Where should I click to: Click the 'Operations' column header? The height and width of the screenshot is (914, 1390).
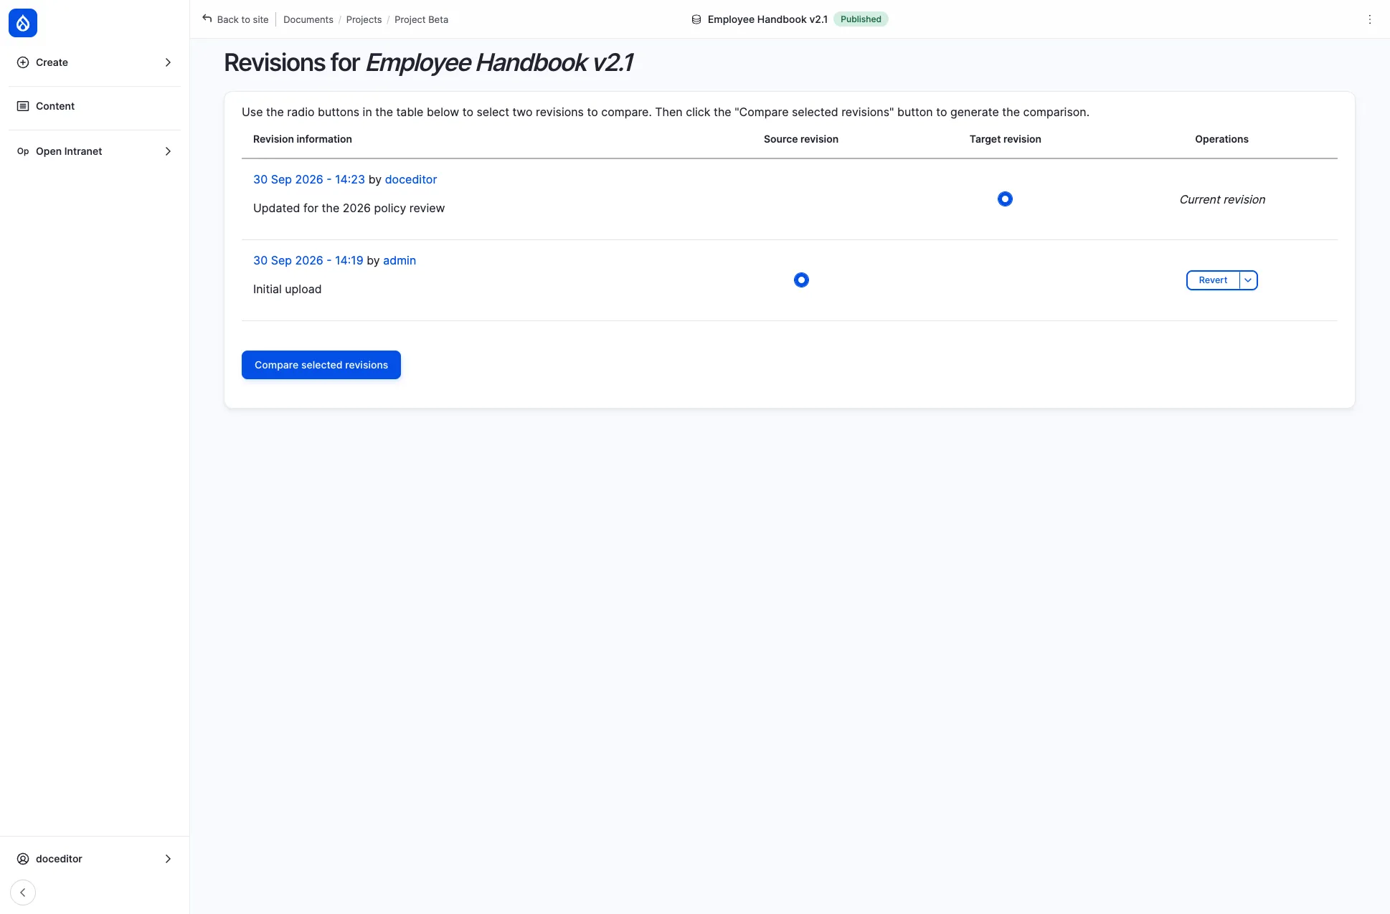(1221, 139)
